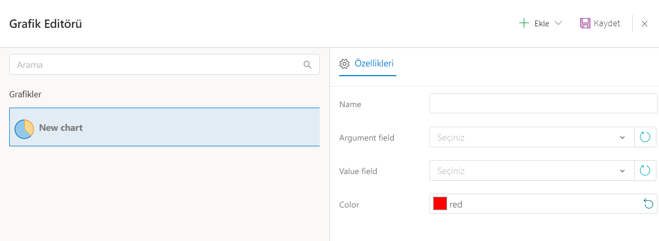Screen dimensions: 659x241
Task: Click the floppy disk save icon
Action: click(585, 23)
